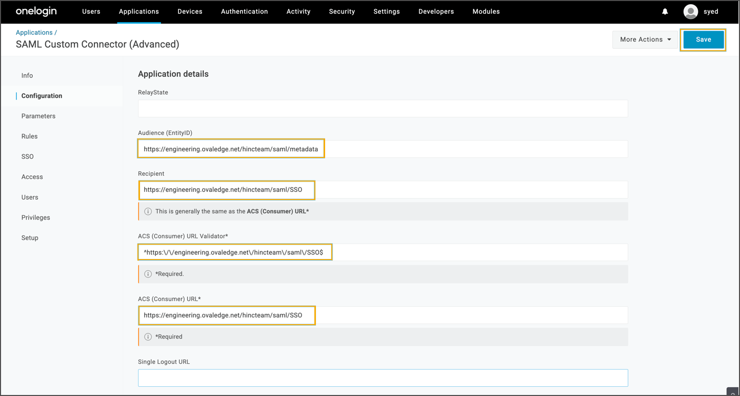
Task: Click the Single Logout URL field
Action: [x=383, y=378]
